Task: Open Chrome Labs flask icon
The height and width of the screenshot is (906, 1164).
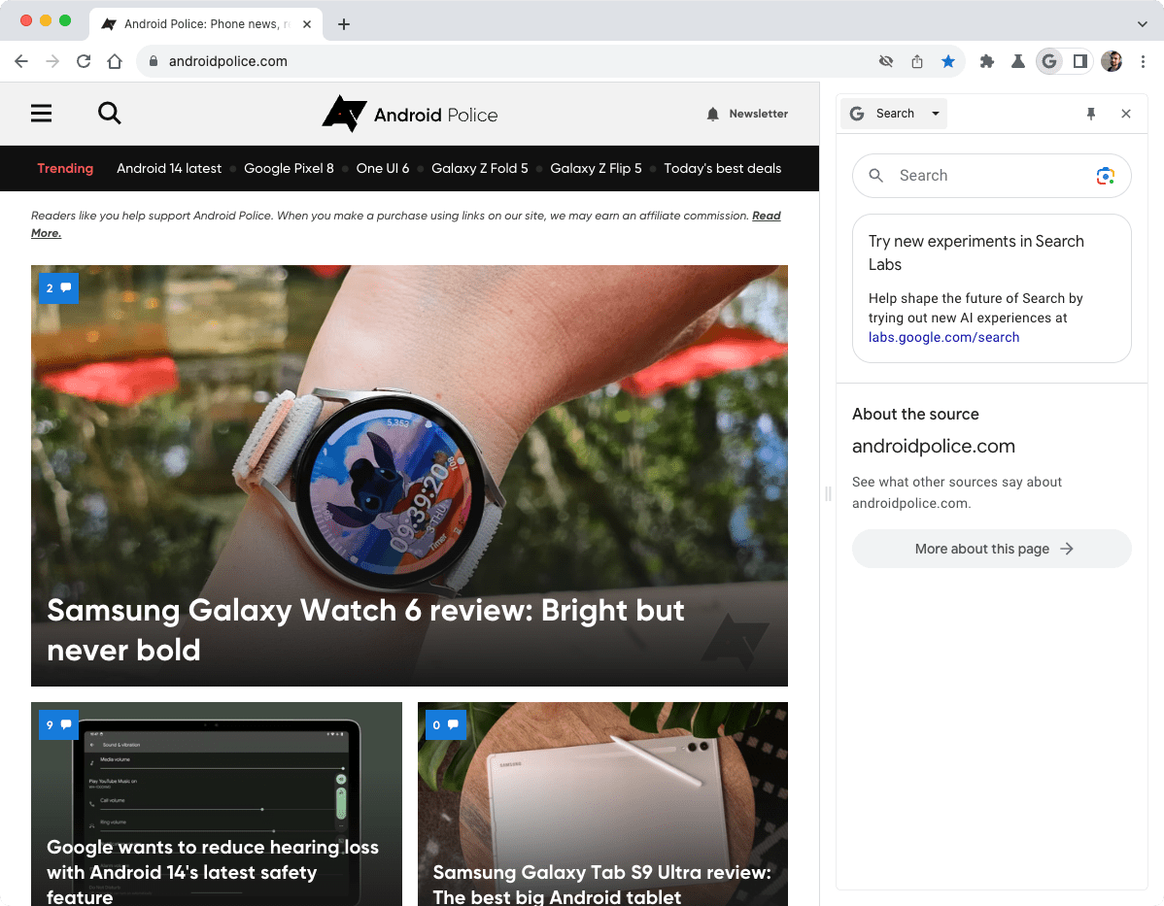Action: click(1017, 61)
